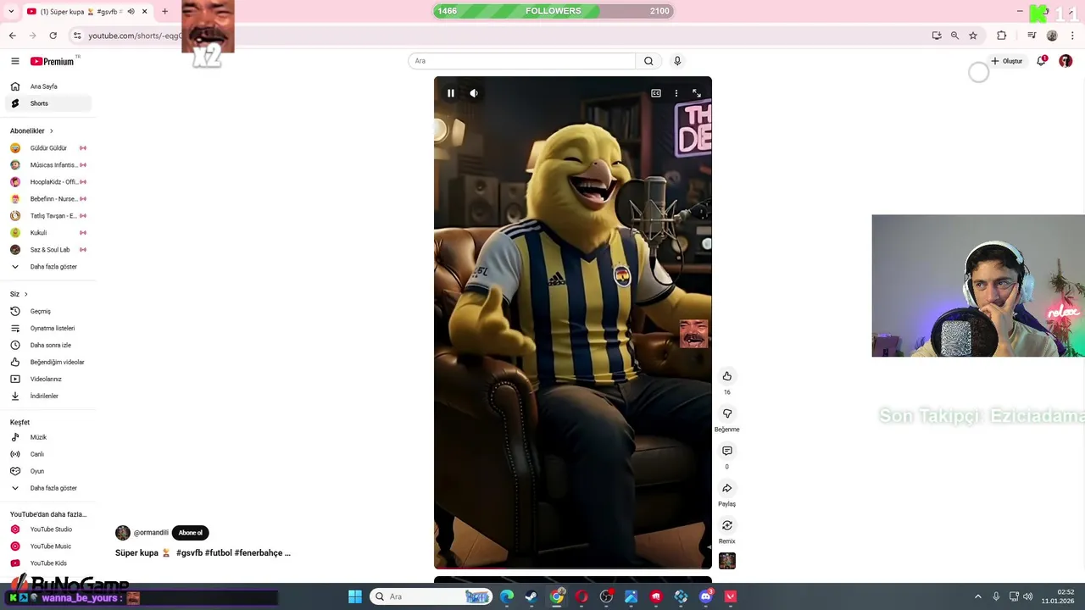Subscribe using Abone ol button

pos(190,533)
